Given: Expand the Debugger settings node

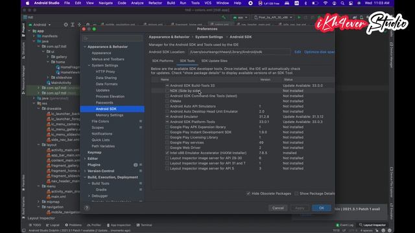Looking at the screenshot, I should point(89,196).
